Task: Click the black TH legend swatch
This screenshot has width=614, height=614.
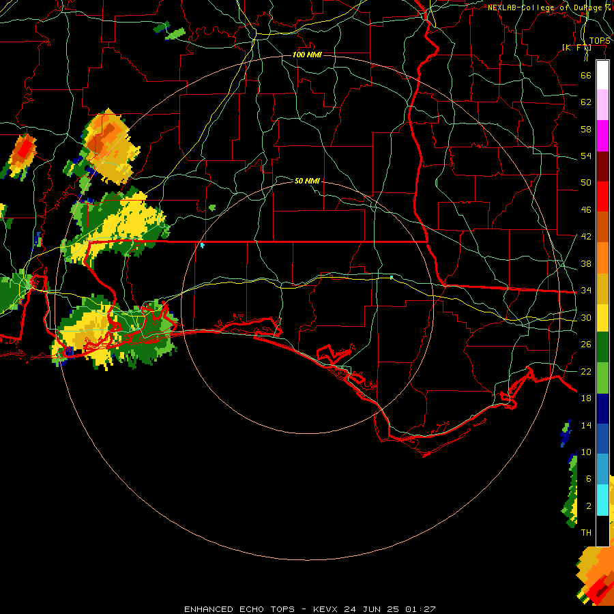Action: point(602,531)
